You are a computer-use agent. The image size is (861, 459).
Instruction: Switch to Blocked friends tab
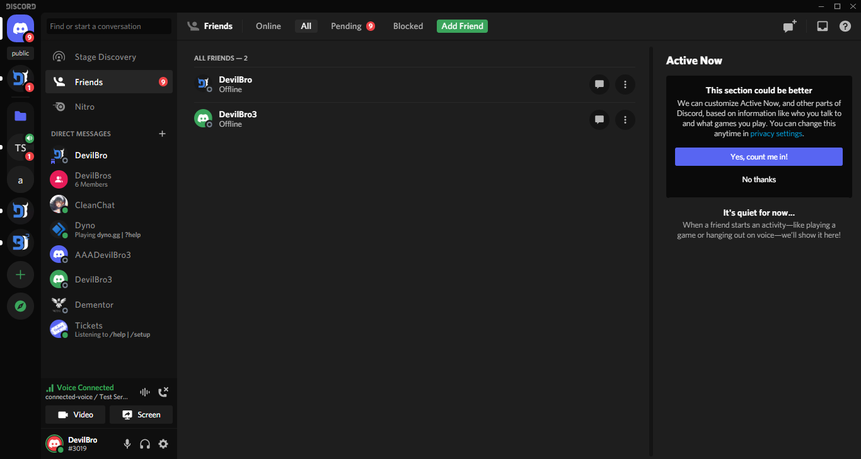408,26
